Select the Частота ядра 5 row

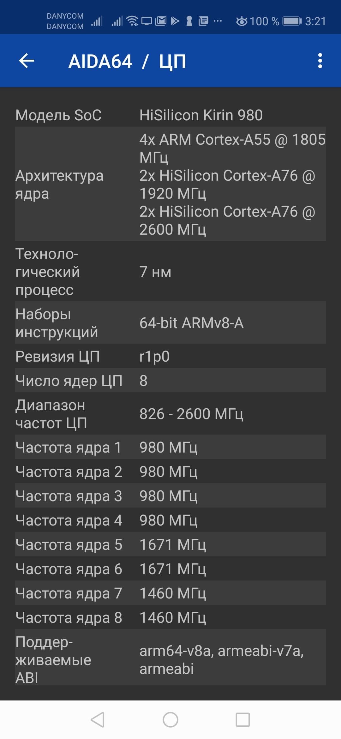click(x=170, y=544)
